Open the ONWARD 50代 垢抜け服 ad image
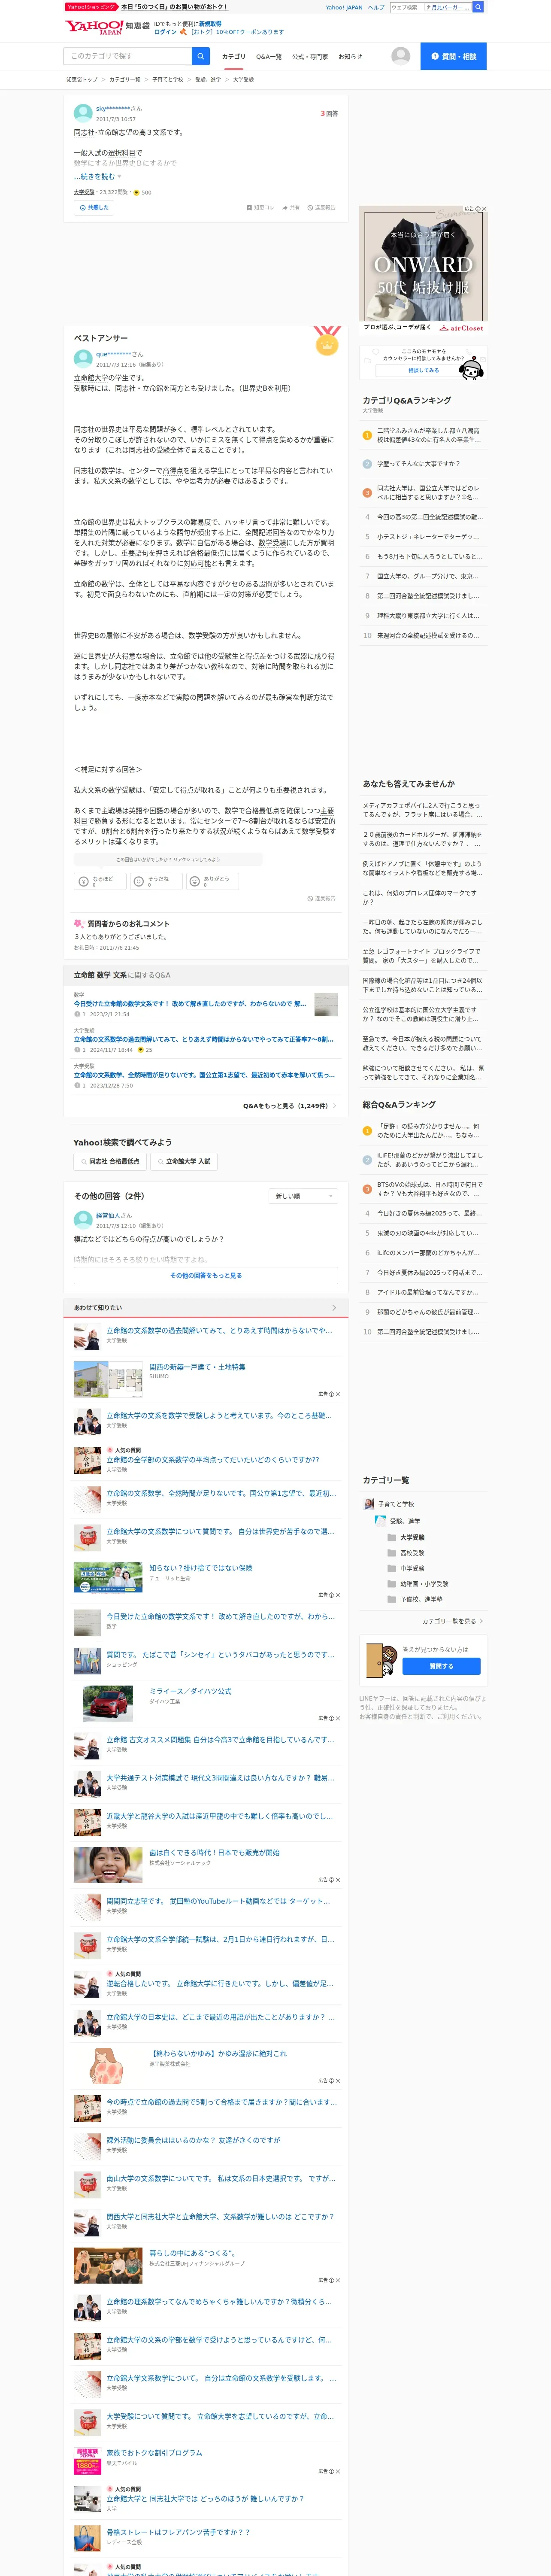 tap(423, 269)
